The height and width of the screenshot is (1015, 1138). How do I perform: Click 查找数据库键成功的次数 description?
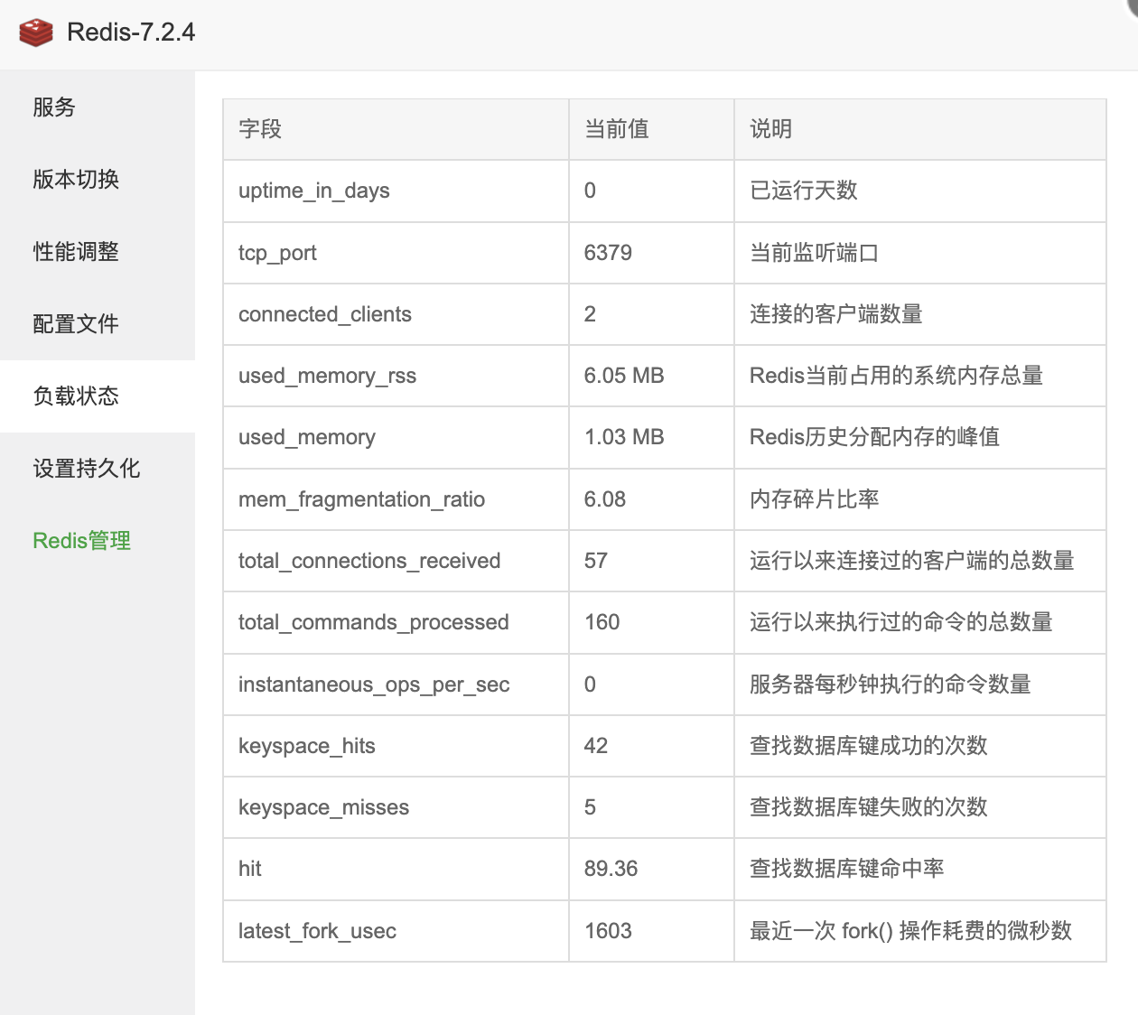click(x=869, y=746)
